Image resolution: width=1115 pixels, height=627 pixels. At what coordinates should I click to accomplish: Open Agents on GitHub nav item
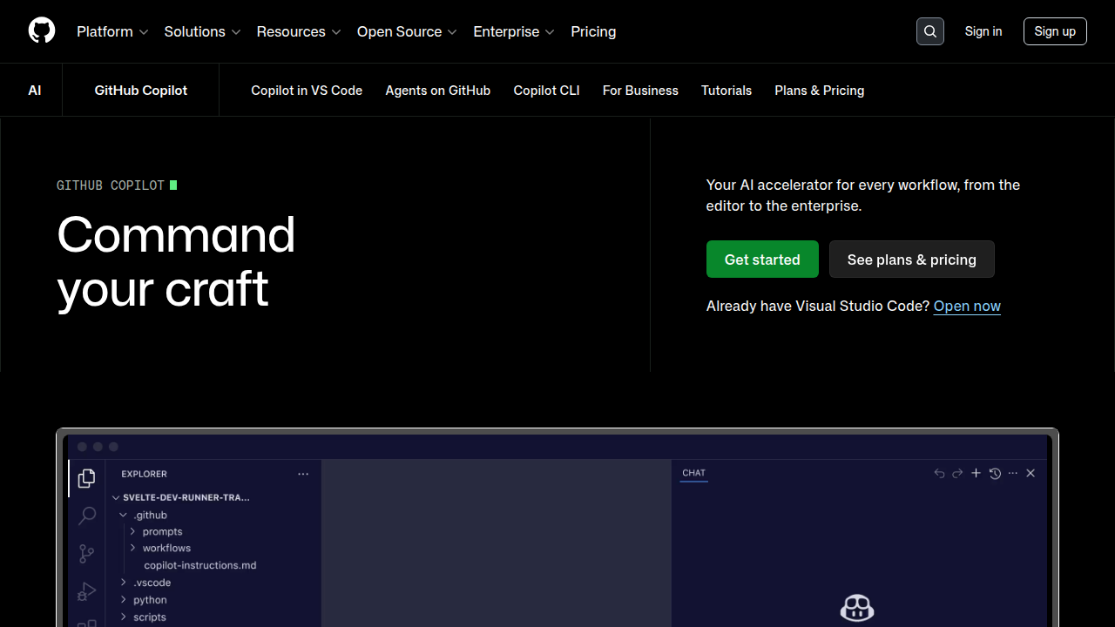point(438,91)
